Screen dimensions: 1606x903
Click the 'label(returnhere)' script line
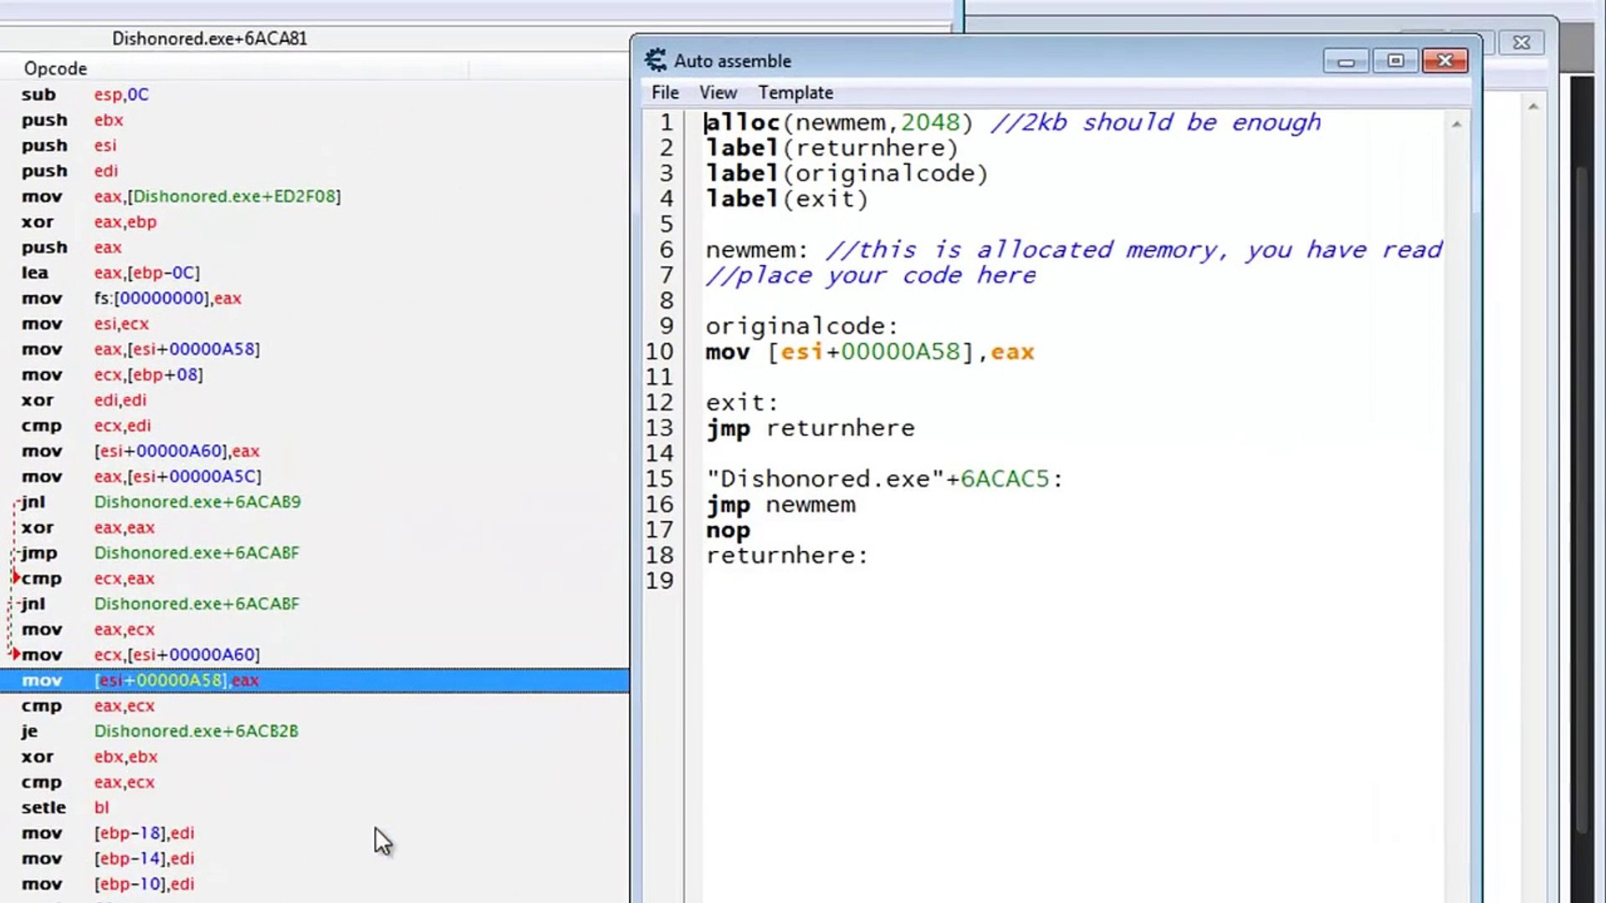coord(832,149)
